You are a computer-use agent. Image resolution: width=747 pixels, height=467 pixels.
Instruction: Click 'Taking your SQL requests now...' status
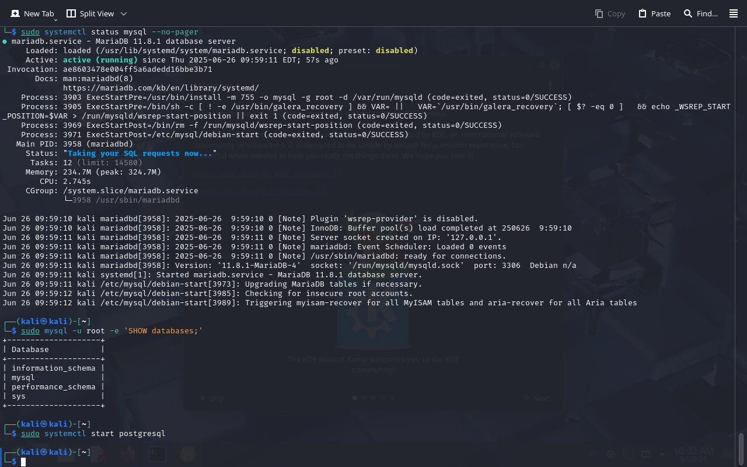point(140,154)
